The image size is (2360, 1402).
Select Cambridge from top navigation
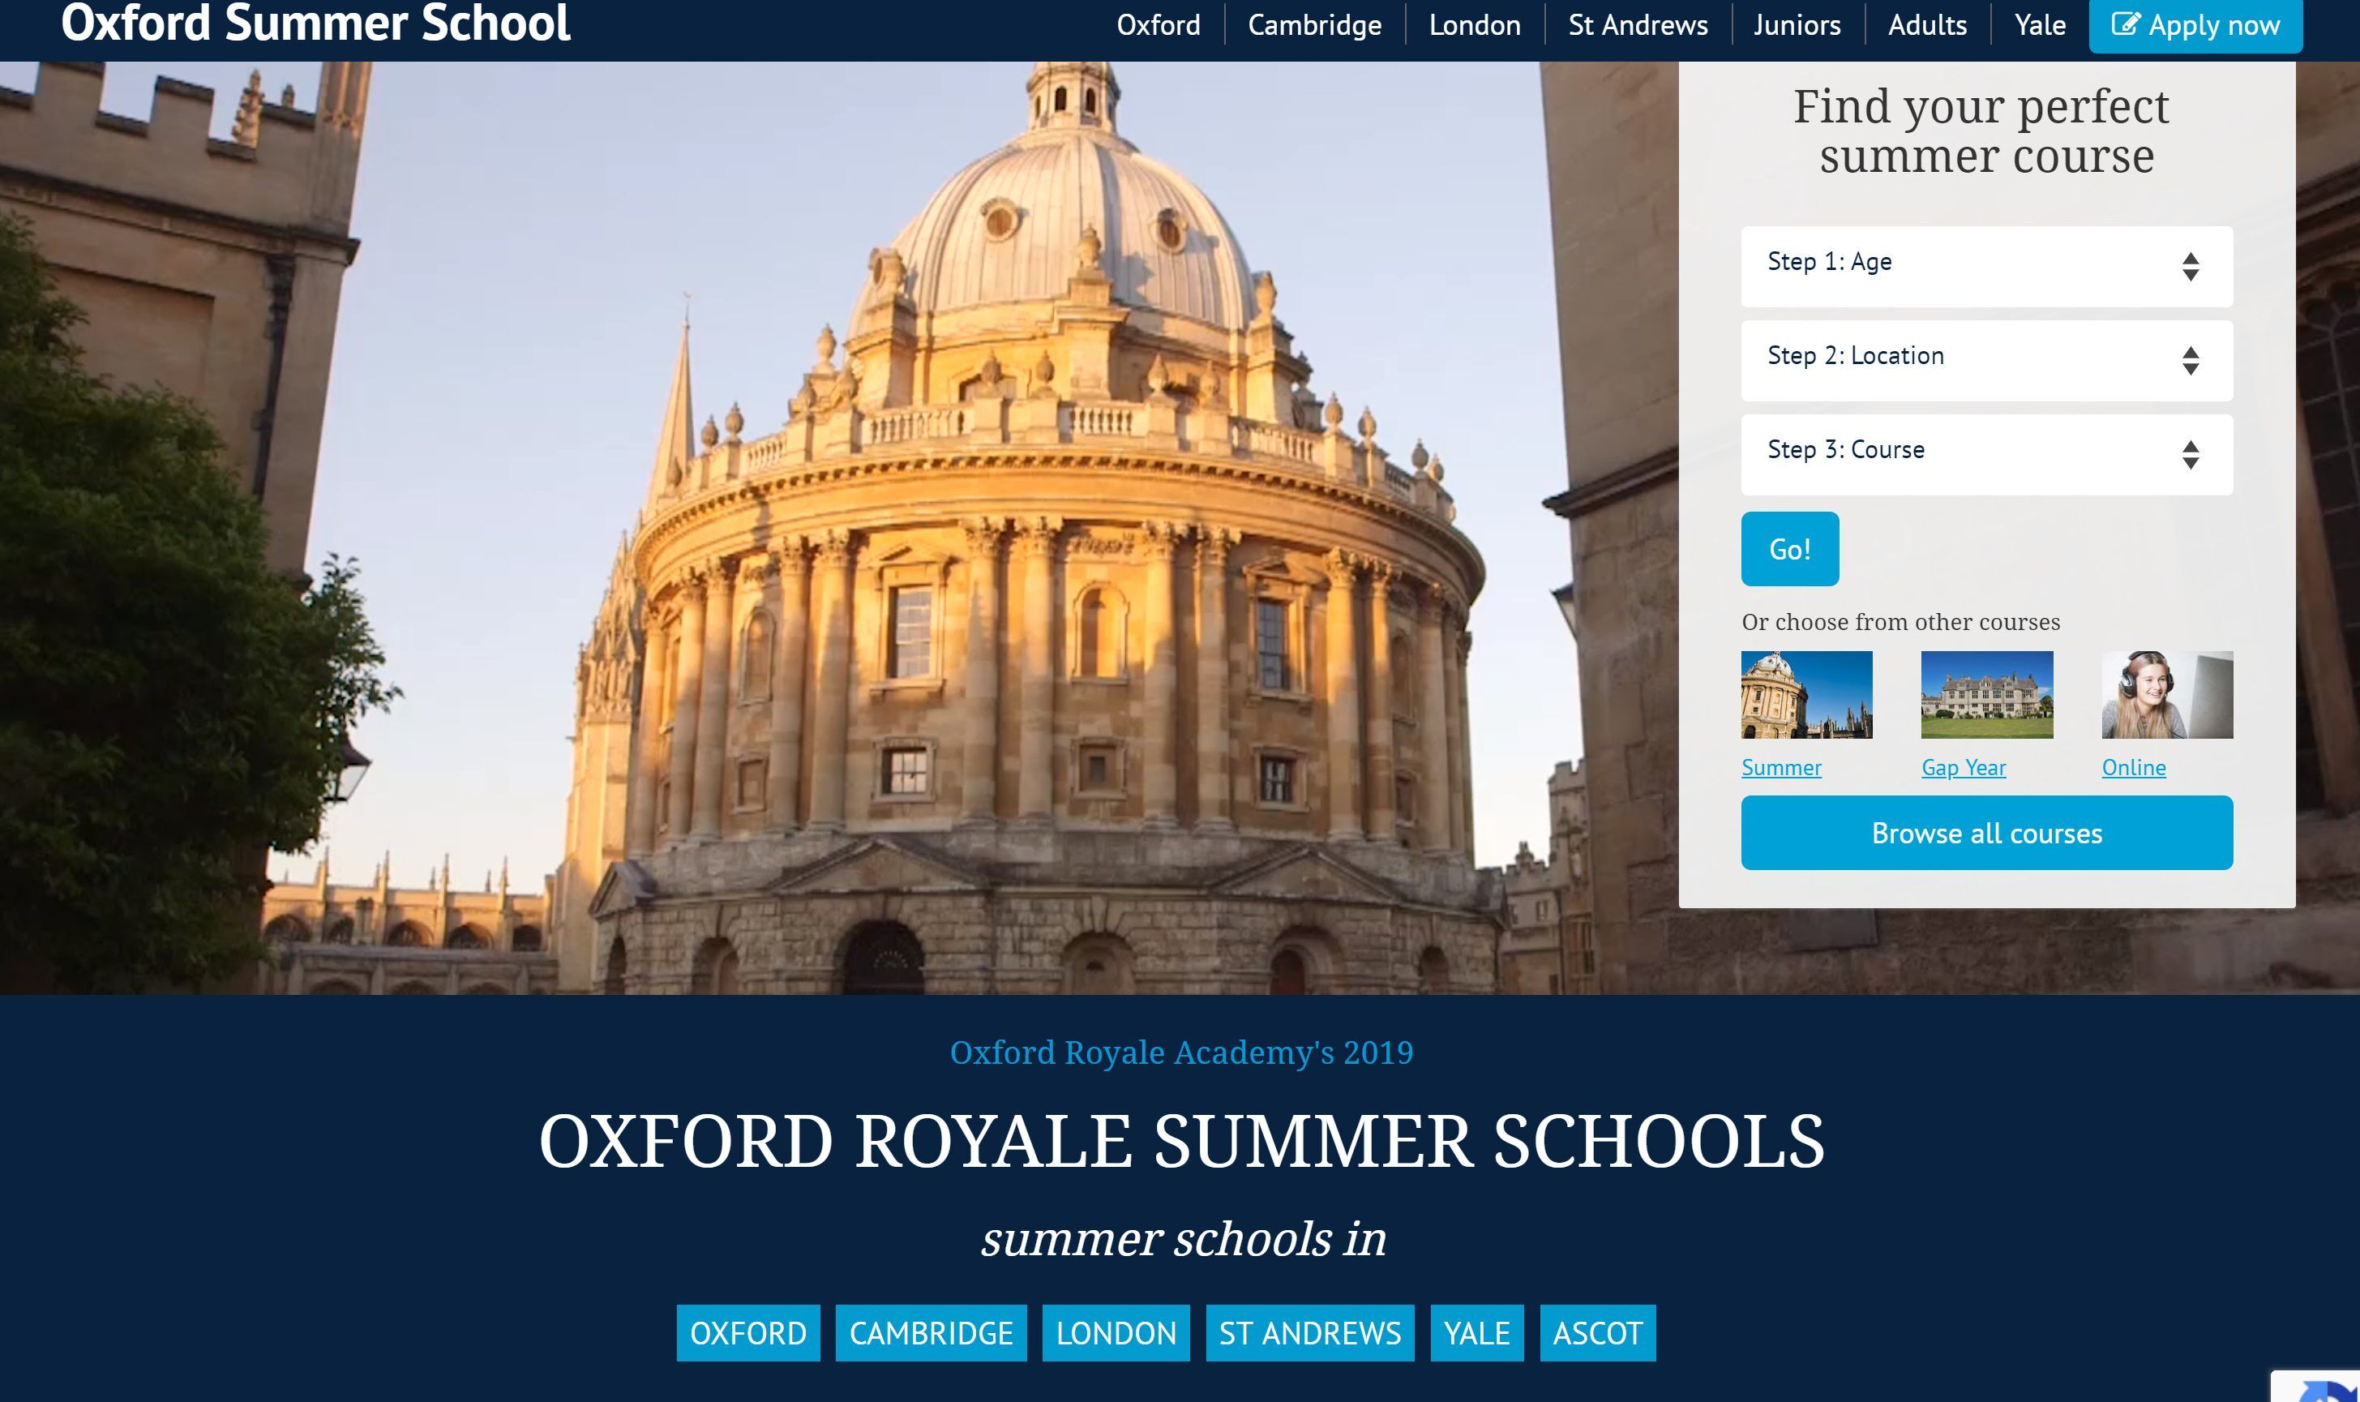click(1313, 24)
